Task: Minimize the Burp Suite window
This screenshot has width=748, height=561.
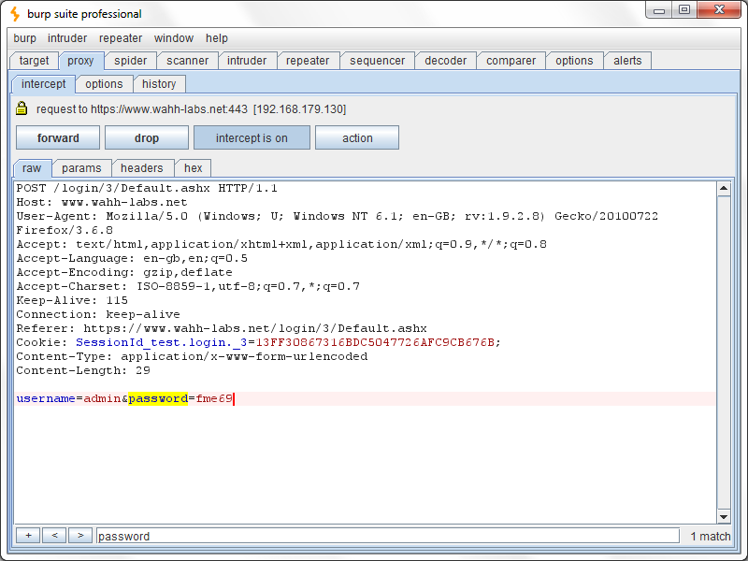Action: (x=659, y=10)
